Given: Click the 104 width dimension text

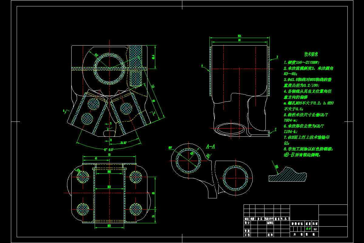Looking at the screenshot, I should click(240, 36).
